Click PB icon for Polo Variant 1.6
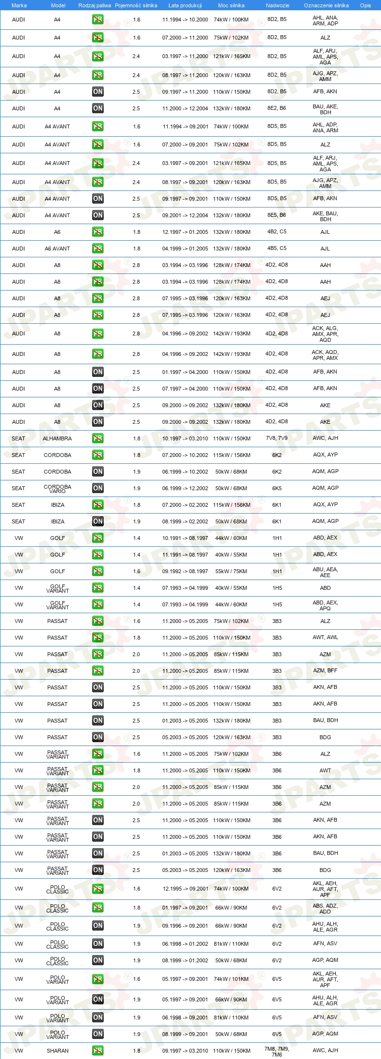The height and width of the screenshot is (1059, 381). click(98, 979)
